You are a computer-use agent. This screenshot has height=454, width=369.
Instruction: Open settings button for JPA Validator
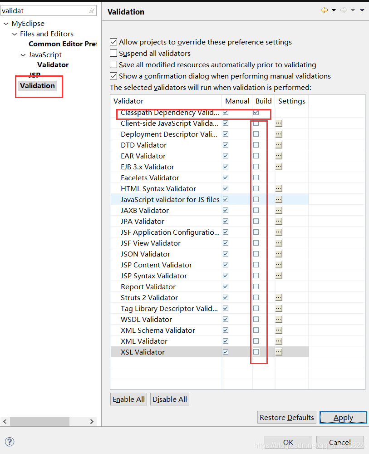pos(279,221)
